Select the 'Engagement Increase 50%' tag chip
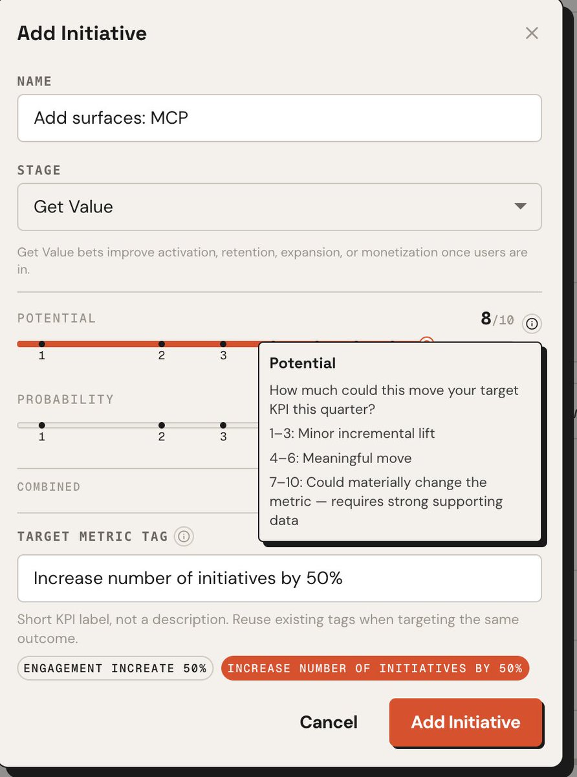This screenshot has width=577, height=777. point(115,668)
